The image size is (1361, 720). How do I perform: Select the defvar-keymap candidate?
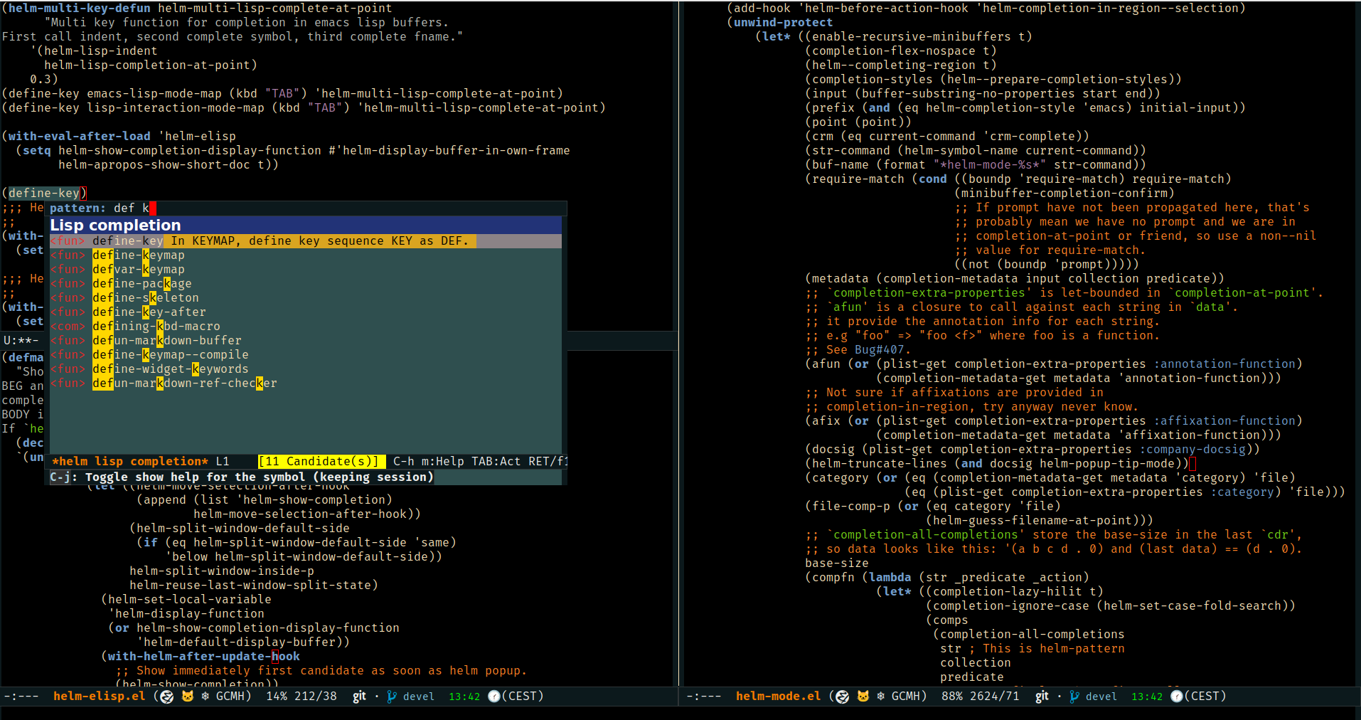point(306,270)
